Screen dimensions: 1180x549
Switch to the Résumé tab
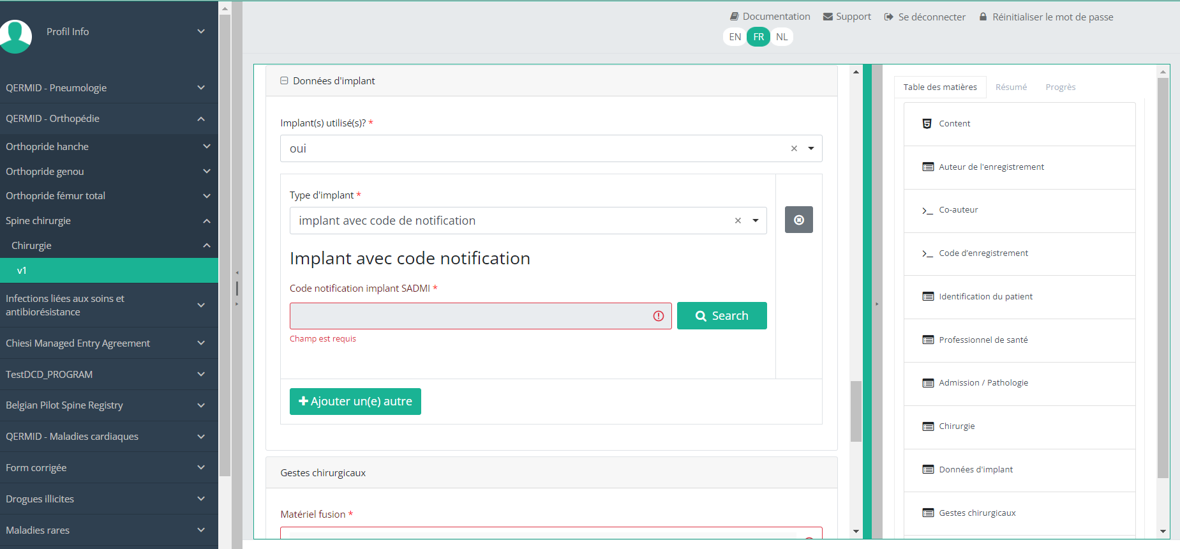click(x=1011, y=87)
